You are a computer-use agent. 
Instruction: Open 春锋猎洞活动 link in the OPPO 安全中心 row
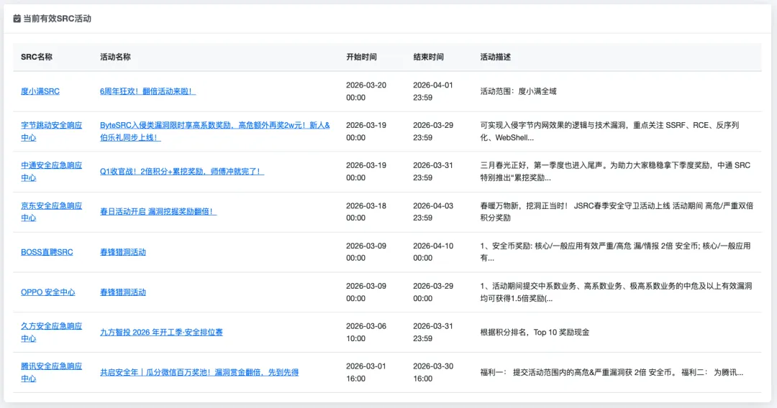123,292
